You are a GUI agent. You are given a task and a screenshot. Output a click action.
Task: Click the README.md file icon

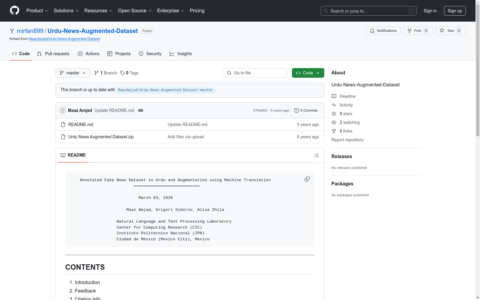63,124
